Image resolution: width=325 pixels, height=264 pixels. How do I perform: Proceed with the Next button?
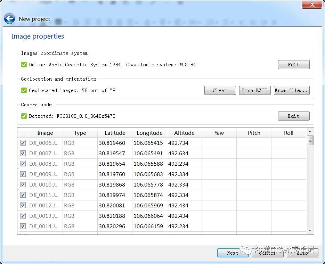tap(233, 253)
